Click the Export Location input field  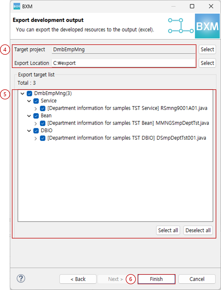coord(119,63)
